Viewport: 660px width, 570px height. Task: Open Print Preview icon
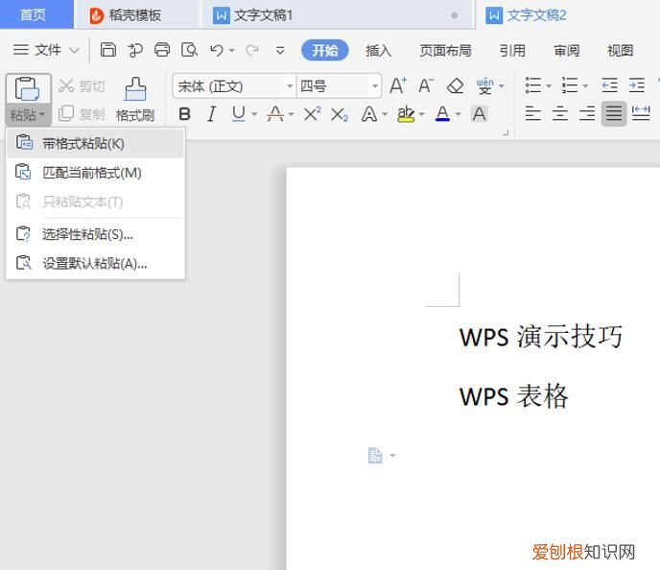189,50
